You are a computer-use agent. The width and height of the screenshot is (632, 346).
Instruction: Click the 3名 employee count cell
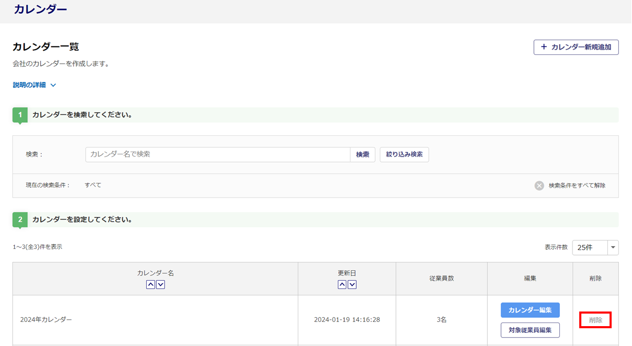[x=441, y=320]
